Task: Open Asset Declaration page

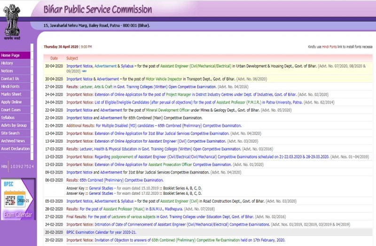Action: [16, 149]
